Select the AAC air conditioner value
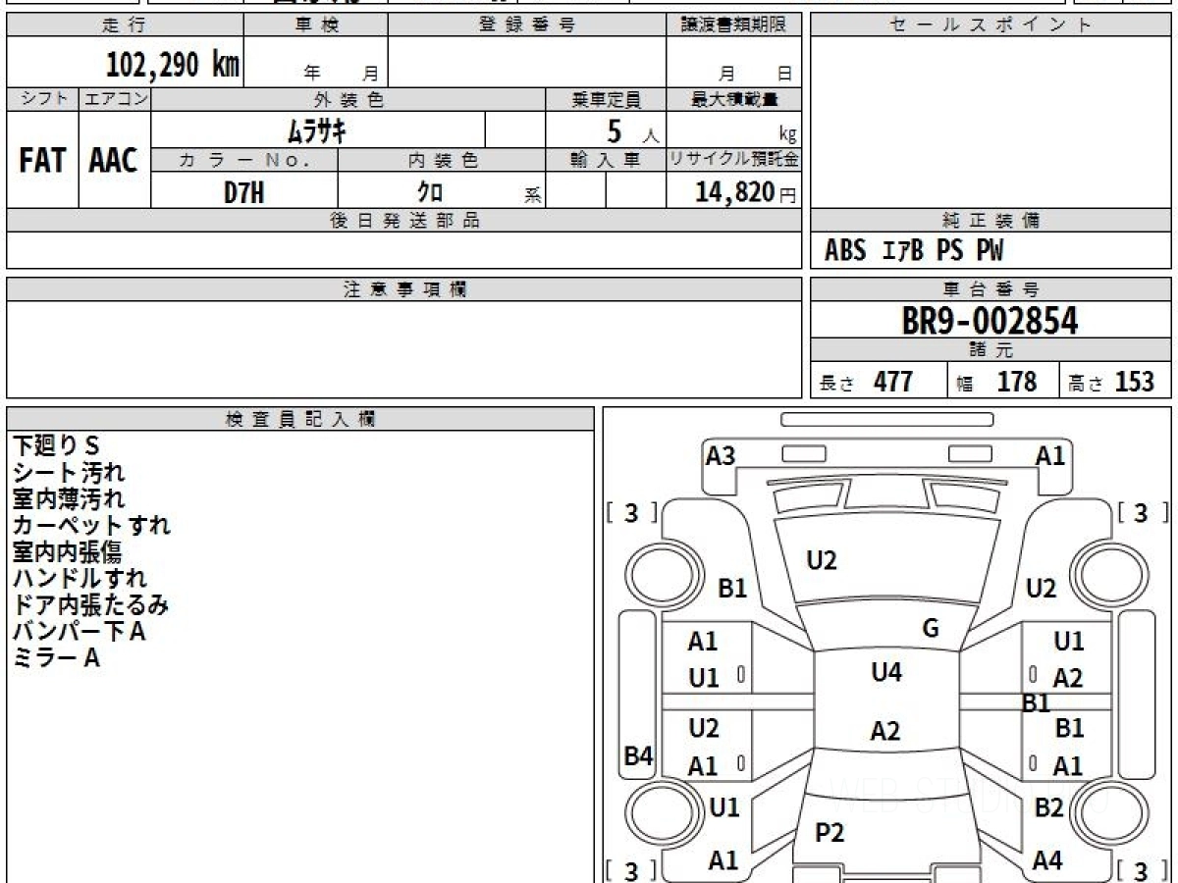 tap(114, 161)
